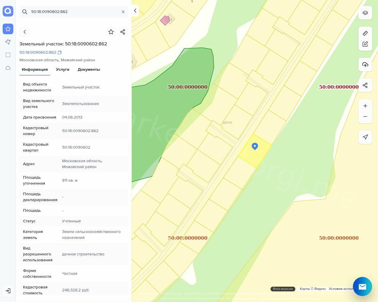Viewport: 378px width, 302px height.
Task: Activate the draw/edit note tool
Action: click(x=365, y=44)
